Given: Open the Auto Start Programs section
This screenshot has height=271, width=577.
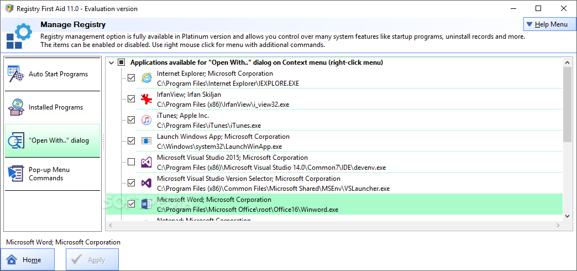Looking at the screenshot, I should click(x=53, y=74).
